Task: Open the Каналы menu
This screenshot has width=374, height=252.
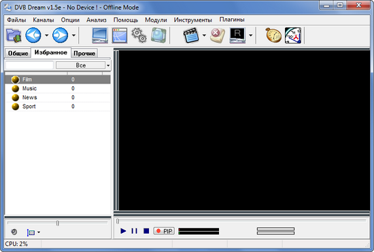Action: click(44, 20)
